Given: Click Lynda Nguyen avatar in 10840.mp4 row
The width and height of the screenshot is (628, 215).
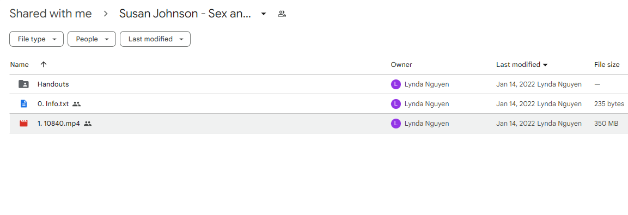Looking at the screenshot, I should (396, 124).
